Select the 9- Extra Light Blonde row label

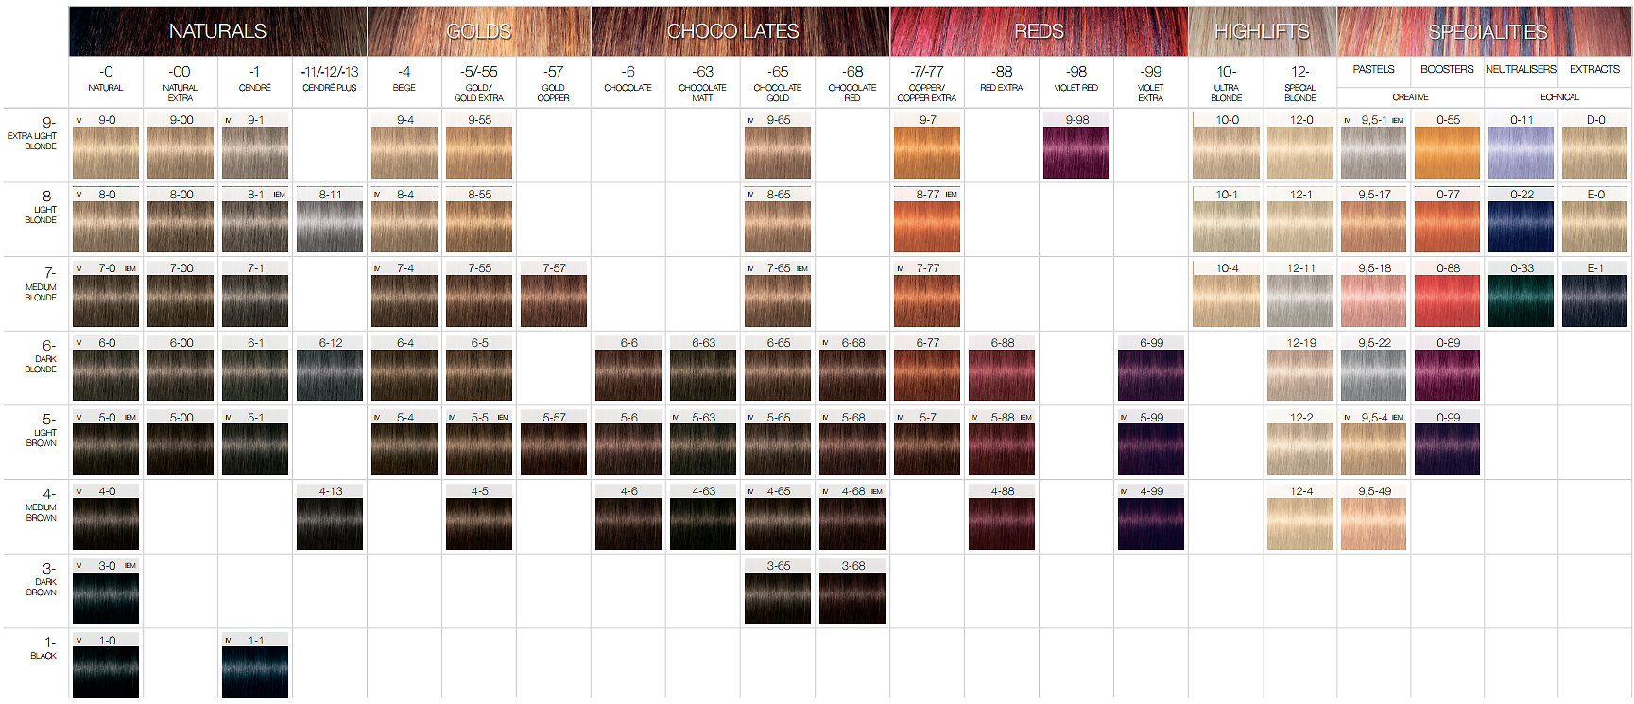[x=36, y=133]
